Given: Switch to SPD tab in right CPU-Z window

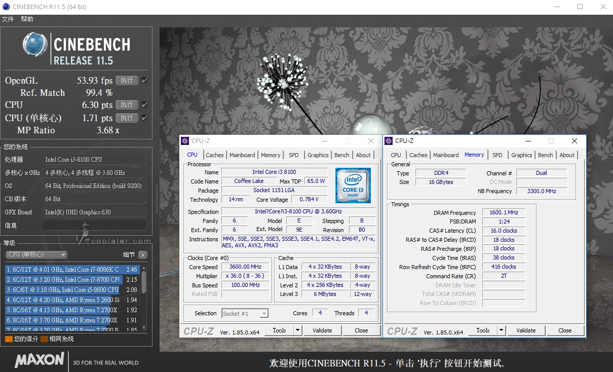Looking at the screenshot, I should pyautogui.click(x=497, y=155).
